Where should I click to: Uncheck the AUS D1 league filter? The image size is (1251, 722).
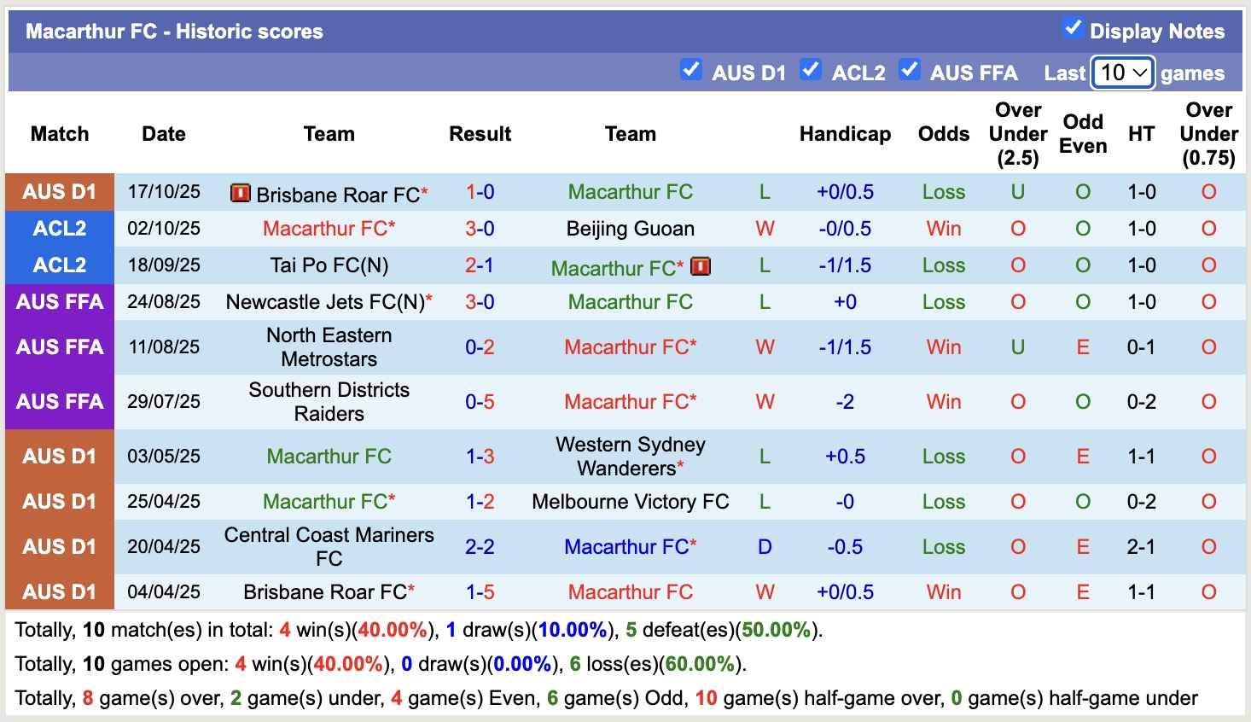click(691, 70)
